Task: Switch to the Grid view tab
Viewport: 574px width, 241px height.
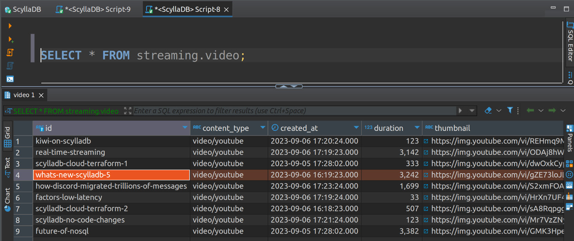Action: pos(7,136)
